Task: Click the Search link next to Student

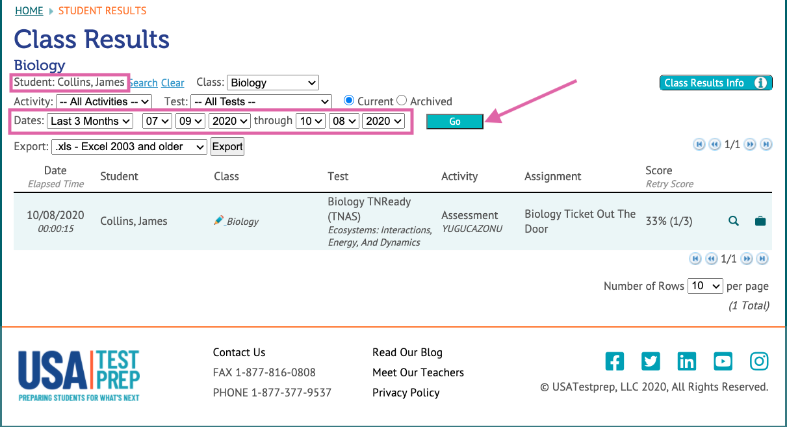Action: tap(143, 83)
